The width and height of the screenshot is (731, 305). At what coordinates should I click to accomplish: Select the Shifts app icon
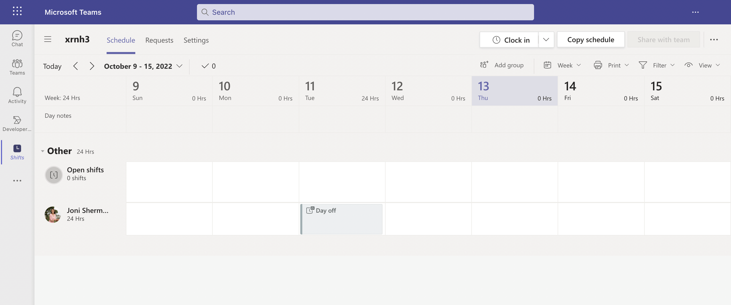[x=17, y=148]
